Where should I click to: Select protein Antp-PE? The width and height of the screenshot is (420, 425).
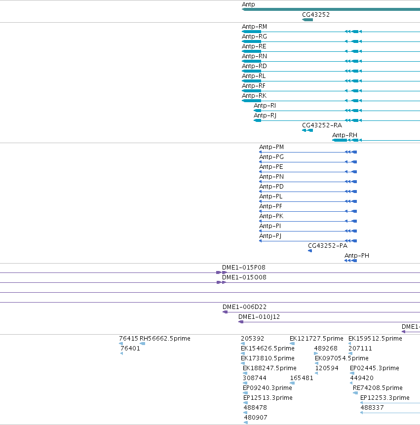pyautogui.click(x=271, y=167)
